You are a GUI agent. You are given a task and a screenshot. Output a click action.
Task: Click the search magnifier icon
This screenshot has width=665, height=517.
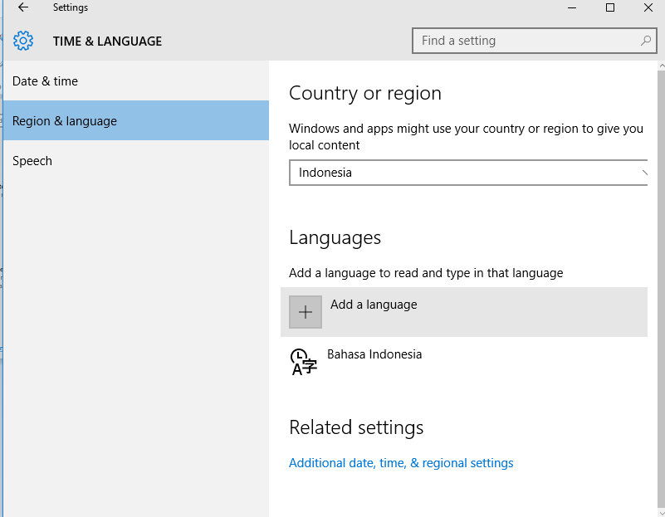tap(646, 41)
